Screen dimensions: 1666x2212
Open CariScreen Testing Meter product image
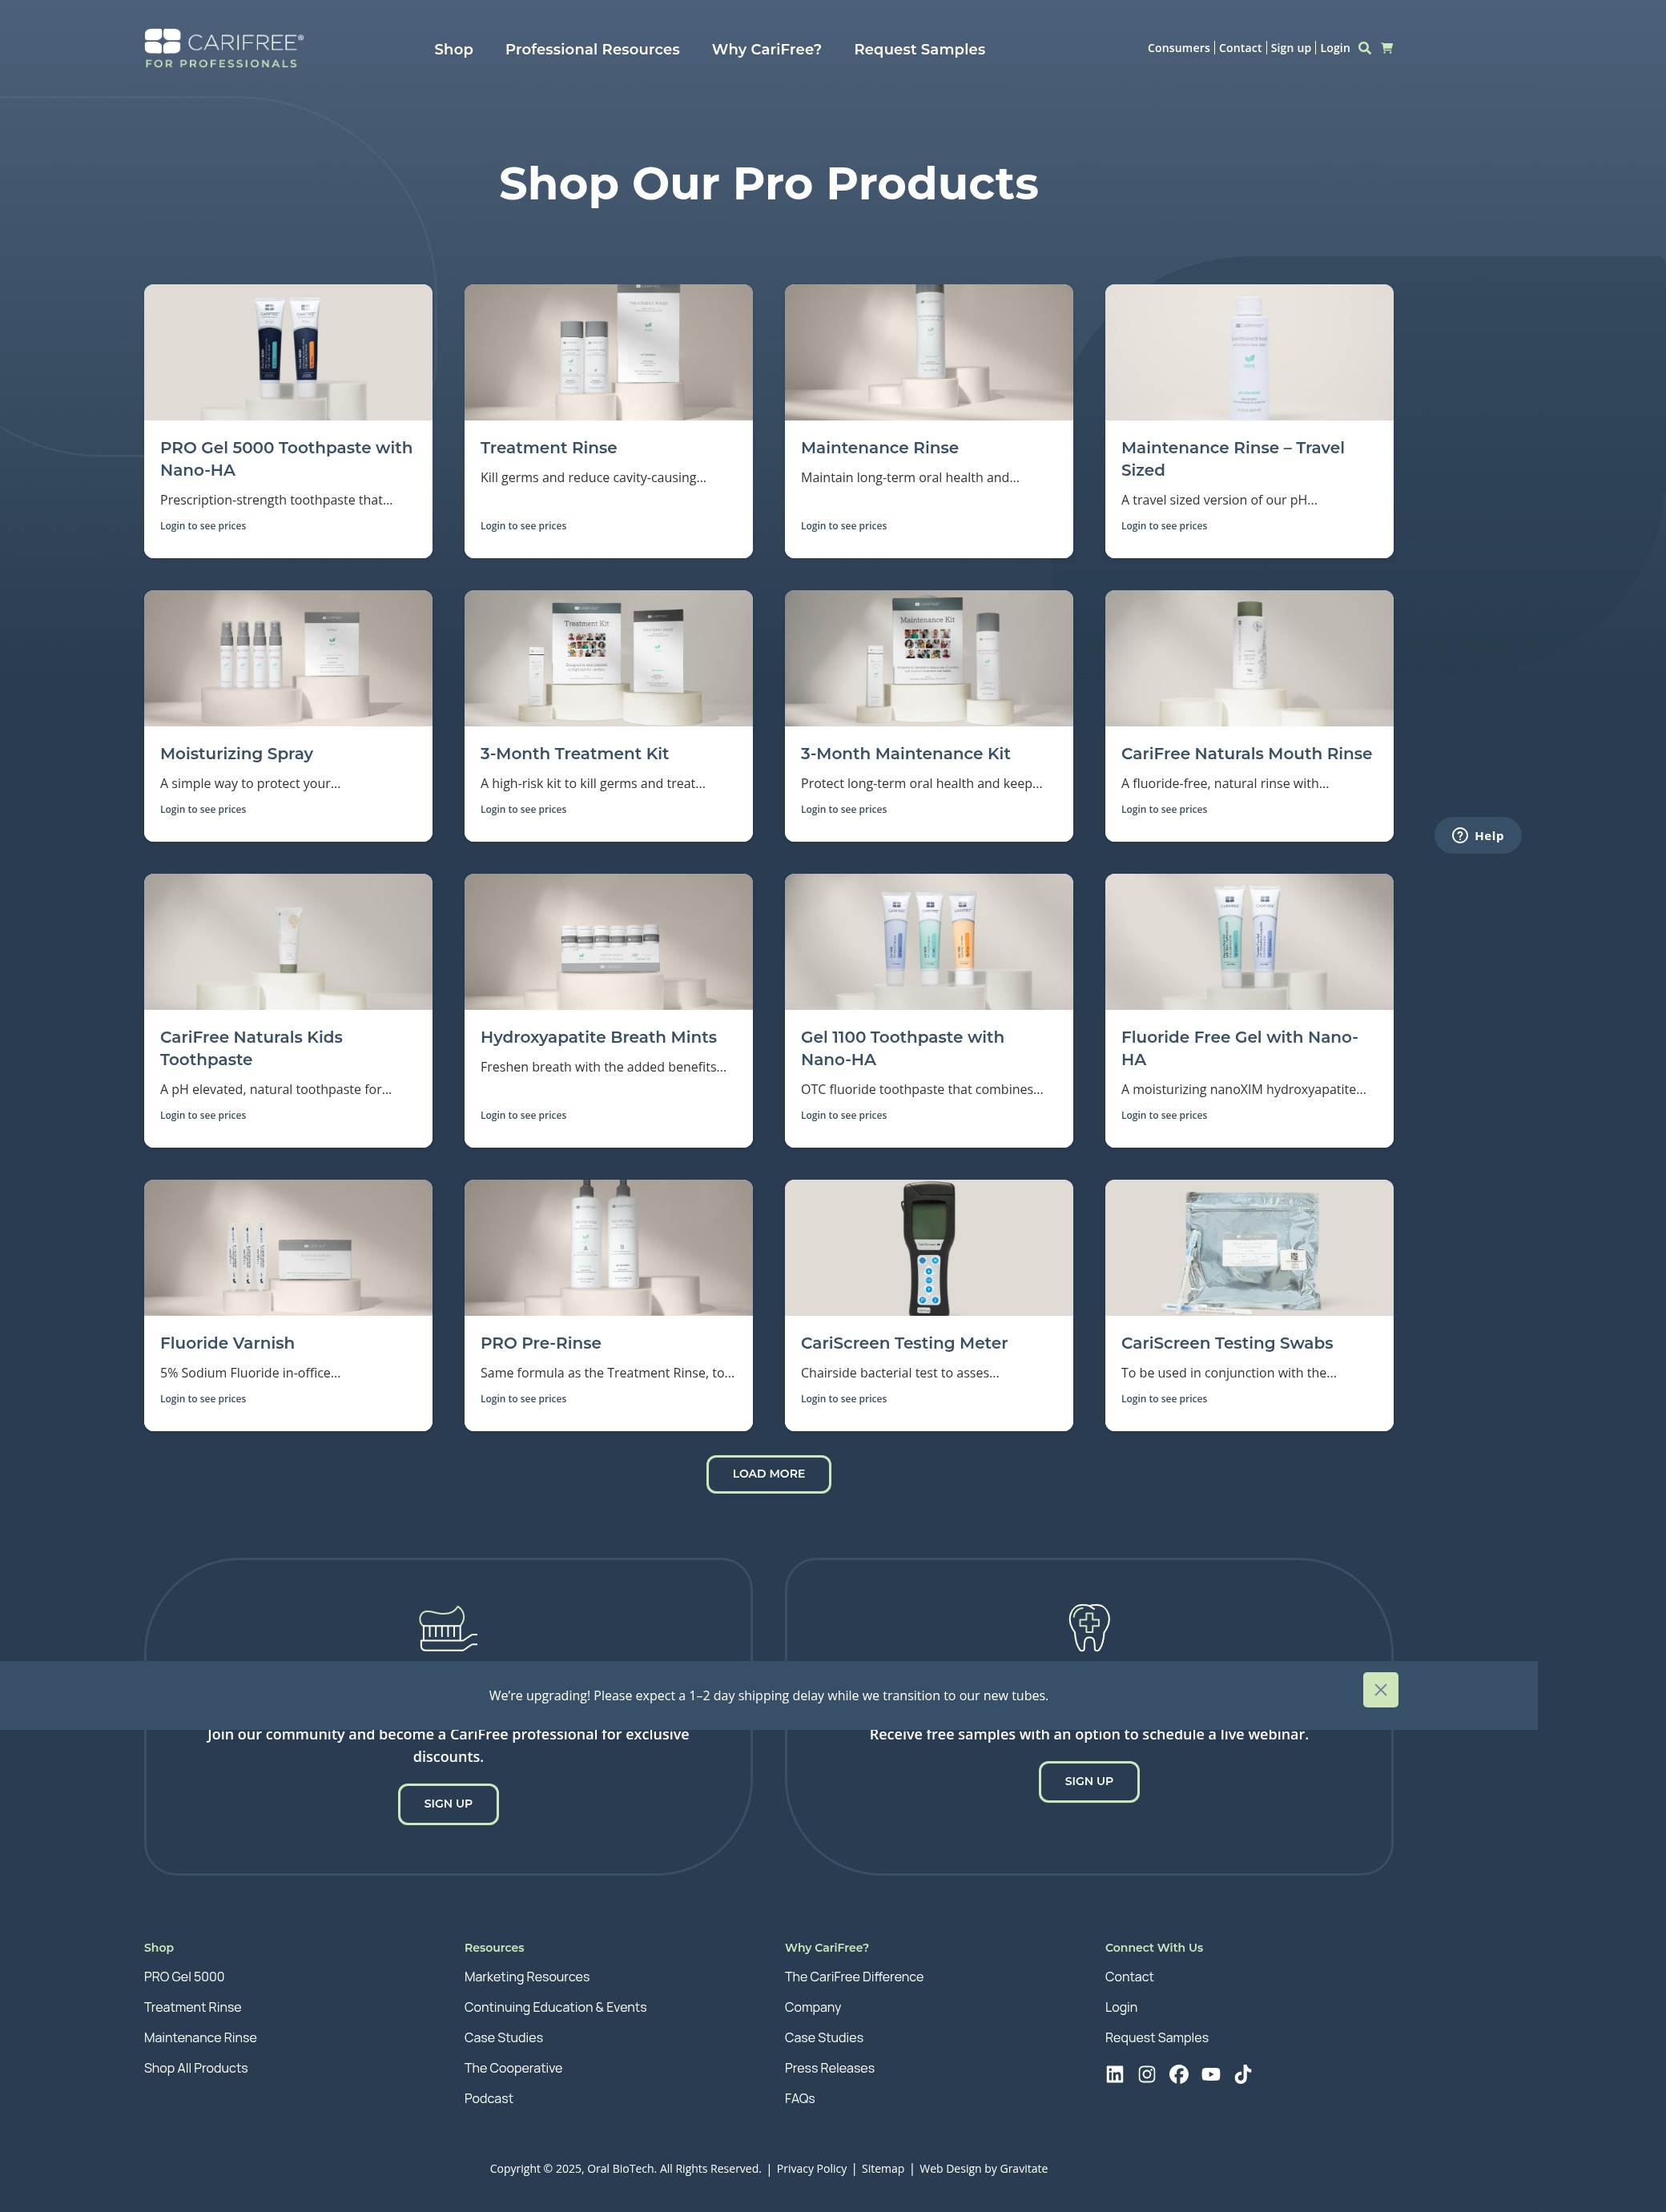929,1248
